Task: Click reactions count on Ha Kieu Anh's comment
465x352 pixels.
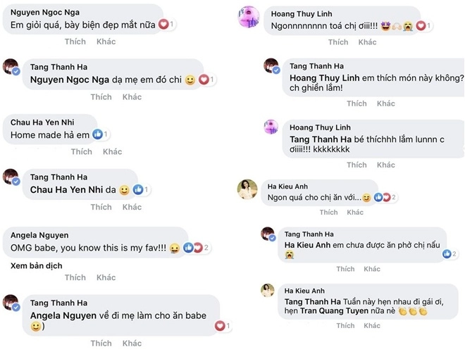Action: coord(393,197)
